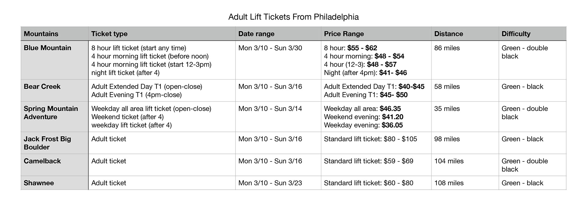Select the 86 miles distance cell

[x=465, y=60]
